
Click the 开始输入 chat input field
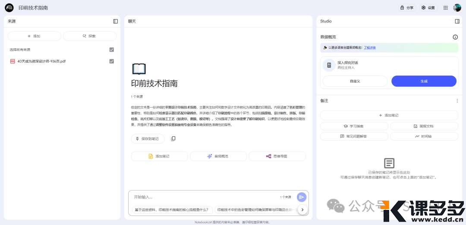(203, 197)
